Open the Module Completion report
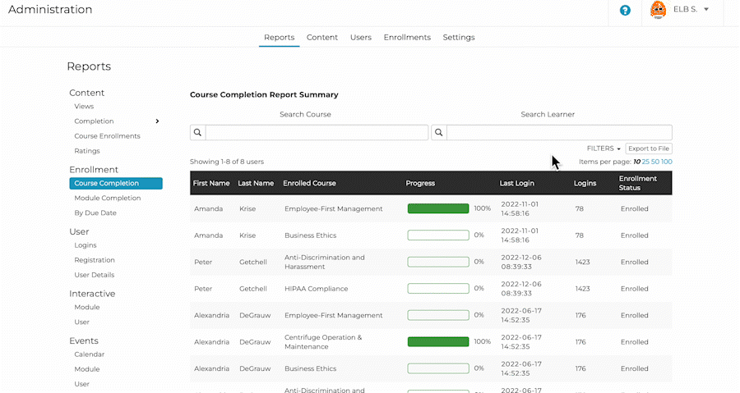 point(107,198)
